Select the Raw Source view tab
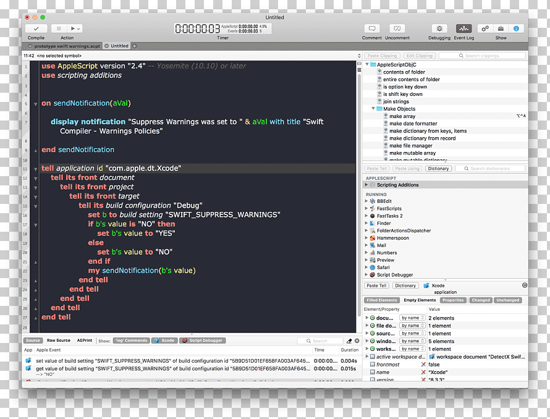 (59, 341)
